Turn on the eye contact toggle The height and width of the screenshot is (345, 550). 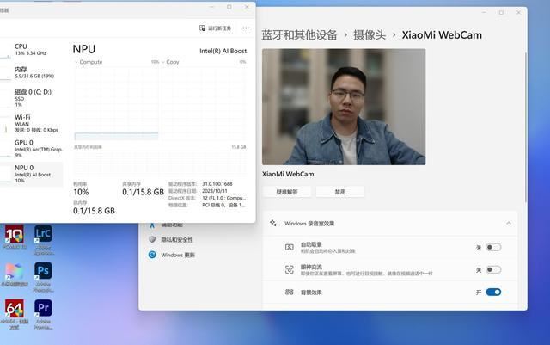(x=493, y=269)
